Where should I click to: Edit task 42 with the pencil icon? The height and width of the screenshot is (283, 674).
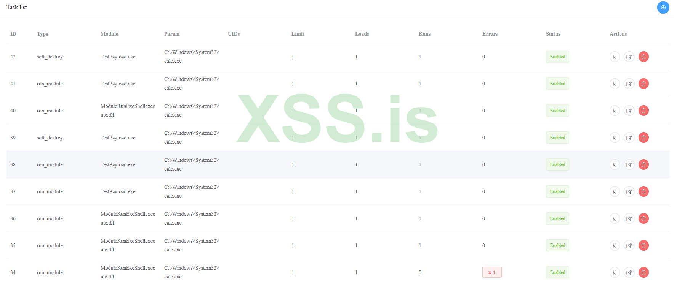[x=629, y=57]
